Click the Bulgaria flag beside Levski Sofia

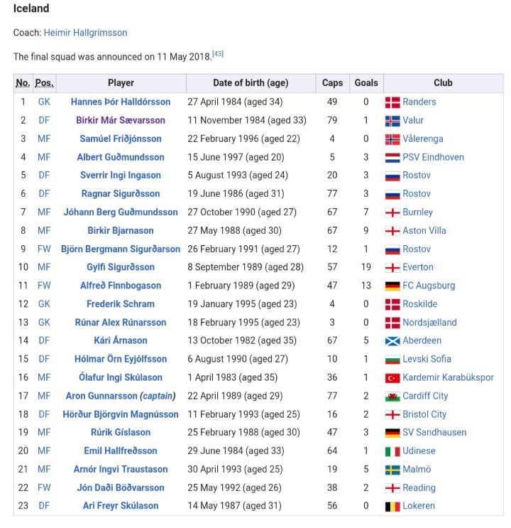[x=392, y=360]
